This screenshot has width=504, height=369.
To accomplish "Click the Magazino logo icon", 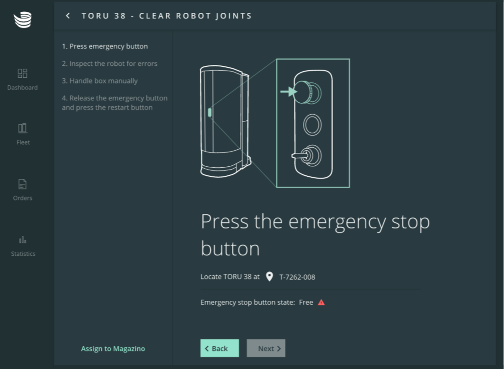I will [23, 19].
